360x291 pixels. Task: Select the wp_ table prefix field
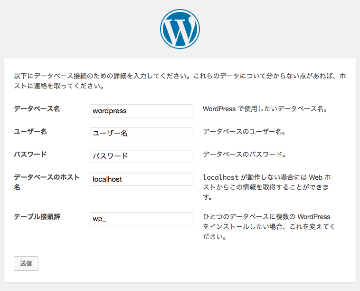(142, 219)
